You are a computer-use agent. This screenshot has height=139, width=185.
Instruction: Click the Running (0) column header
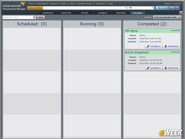point(92,24)
